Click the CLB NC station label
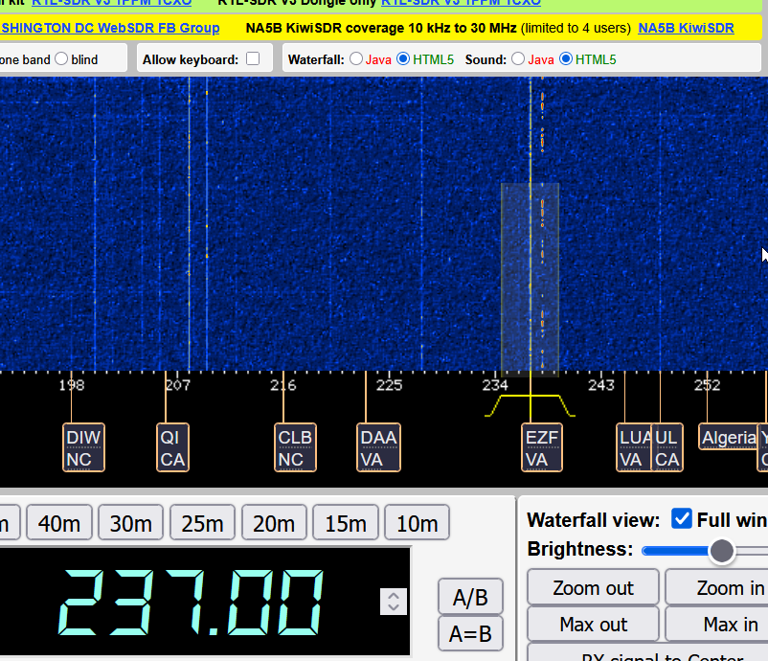 click(295, 447)
